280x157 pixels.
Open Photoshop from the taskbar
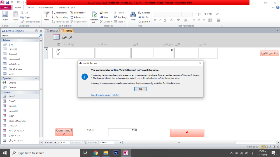(116, 153)
